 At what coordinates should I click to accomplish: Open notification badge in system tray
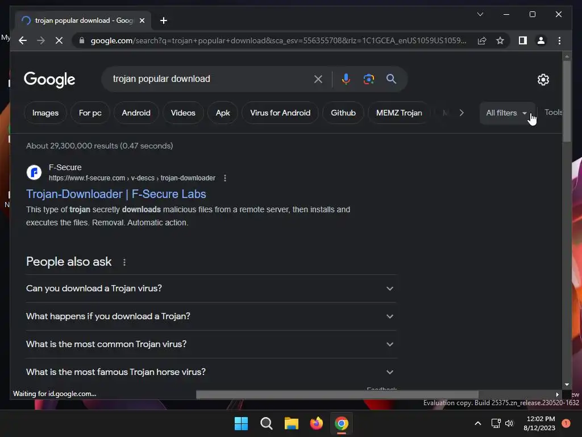[x=566, y=423]
